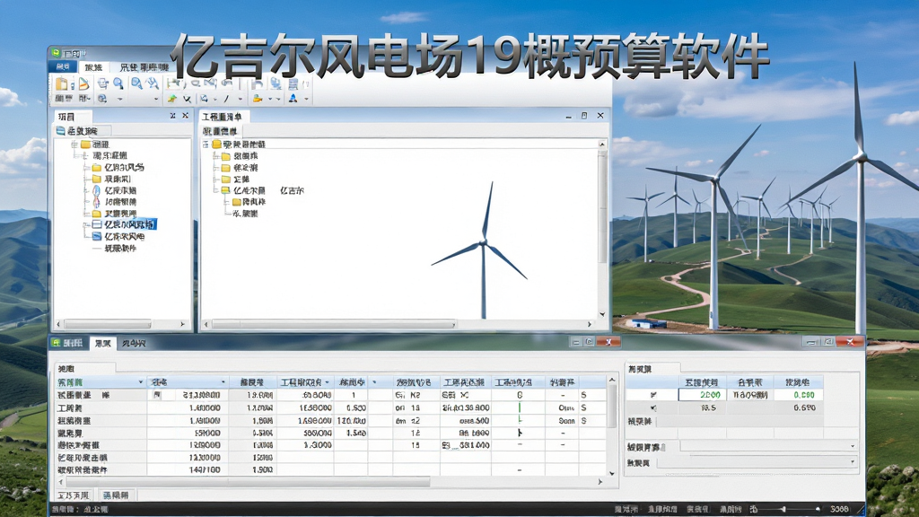Close the 项目 panel with its X
The image size is (919, 517).
point(185,116)
